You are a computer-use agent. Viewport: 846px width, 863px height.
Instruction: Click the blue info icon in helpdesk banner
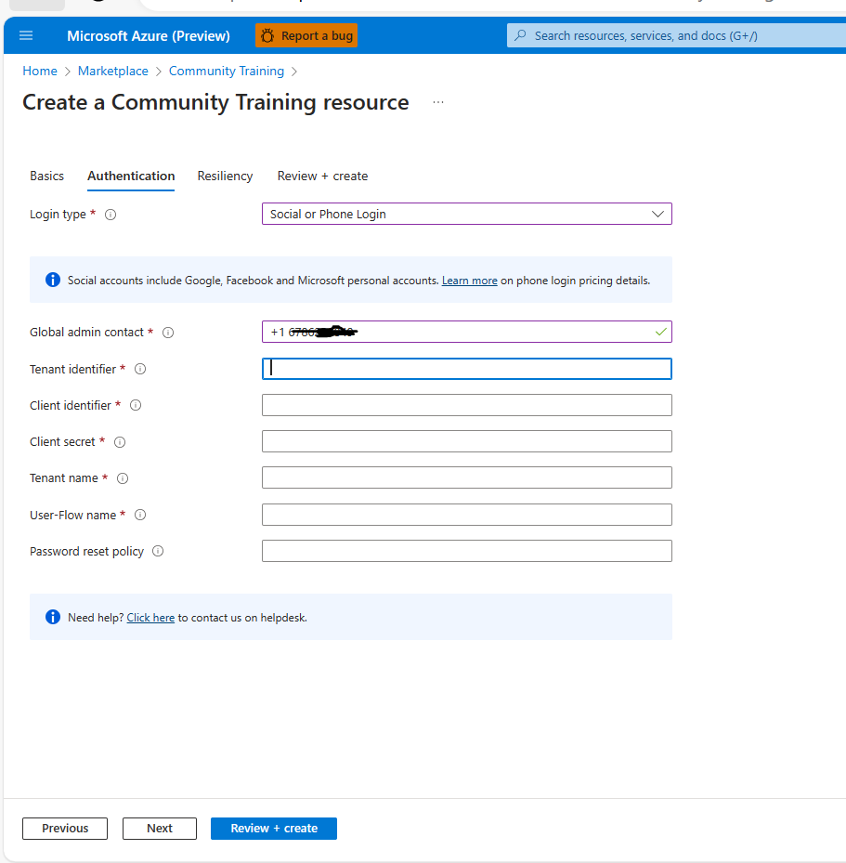tap(53, 617)
